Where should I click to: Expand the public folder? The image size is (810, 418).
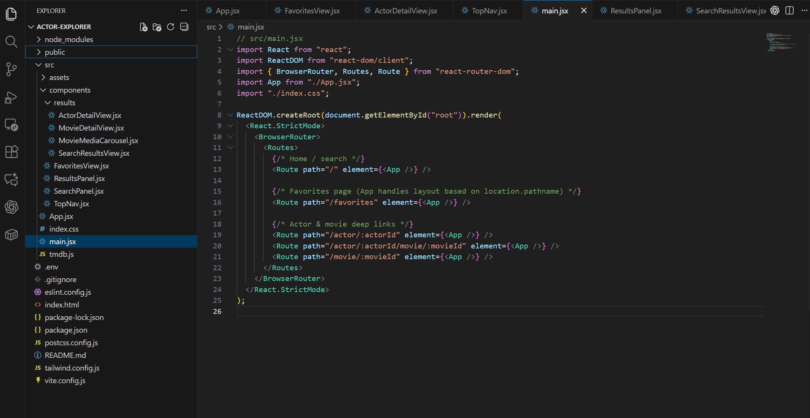pos(111,52)
